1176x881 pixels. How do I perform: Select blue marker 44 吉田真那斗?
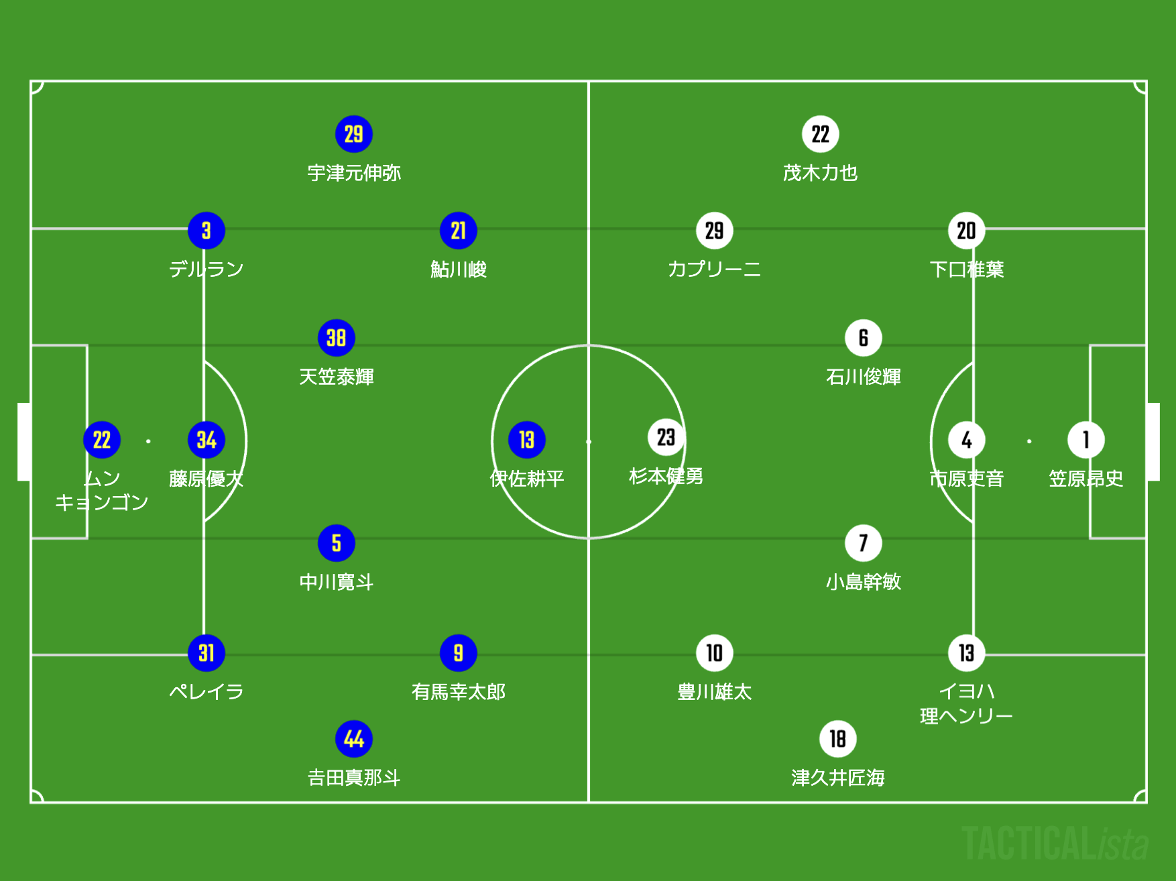pos(354,739)
